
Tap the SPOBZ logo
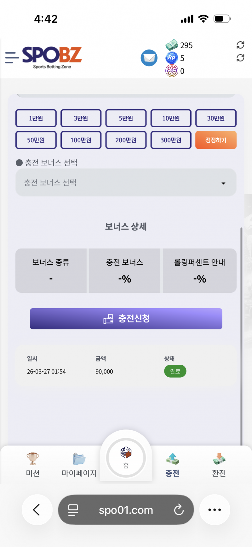tap(52, 57)
